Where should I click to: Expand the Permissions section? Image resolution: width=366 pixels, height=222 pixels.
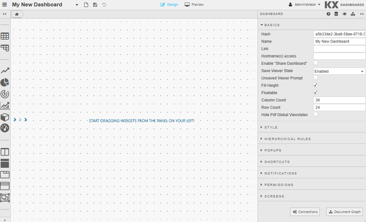click(x=279, y=185)
